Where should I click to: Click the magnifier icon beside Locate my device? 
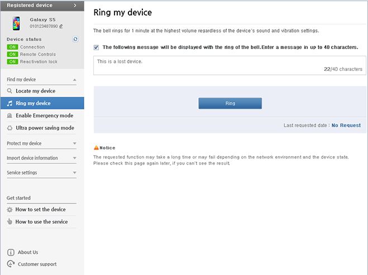[9, 91]
